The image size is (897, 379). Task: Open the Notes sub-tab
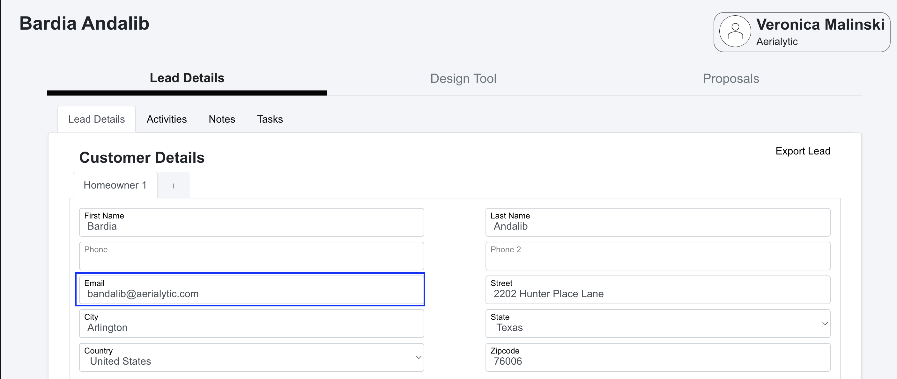coord(222,119)
